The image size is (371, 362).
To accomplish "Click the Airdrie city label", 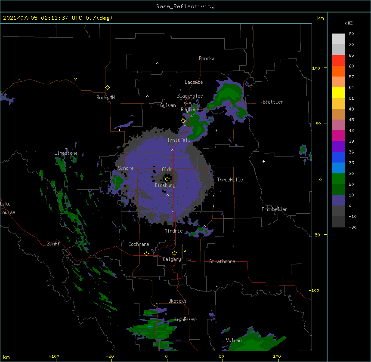I will (174, 231).
